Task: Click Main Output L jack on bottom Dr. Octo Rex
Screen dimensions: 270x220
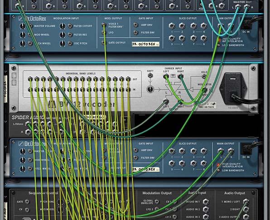Action: (x=221, y=151)
